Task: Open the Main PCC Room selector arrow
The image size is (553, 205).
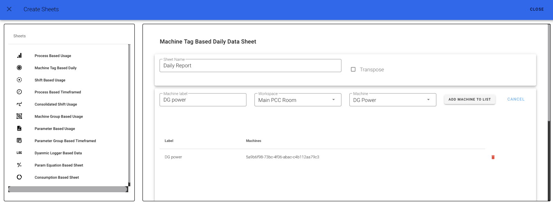Action: point(333,100)
